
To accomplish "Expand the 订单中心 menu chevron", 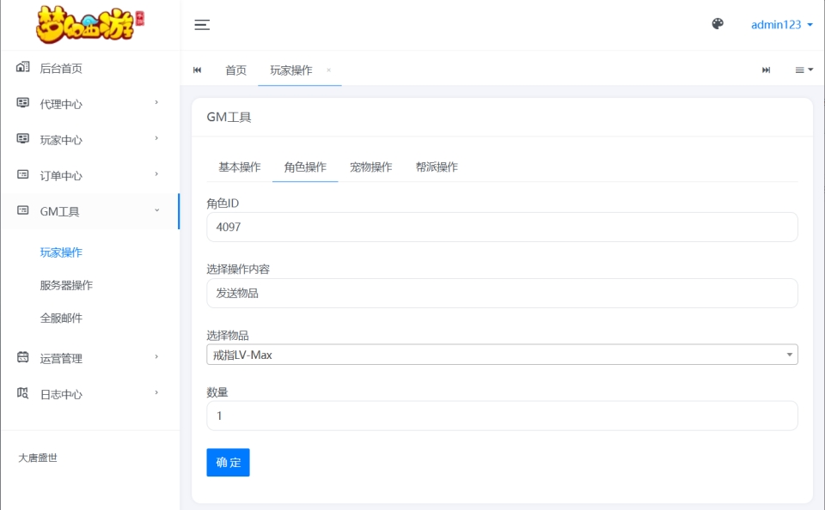I will 156,173.
